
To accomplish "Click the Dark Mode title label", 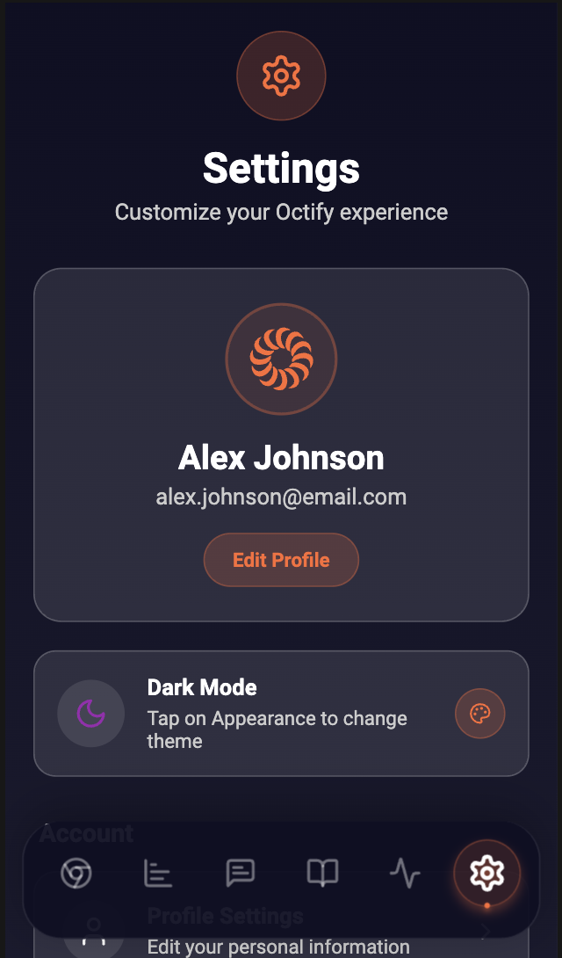I will click(x=202, y=687).
